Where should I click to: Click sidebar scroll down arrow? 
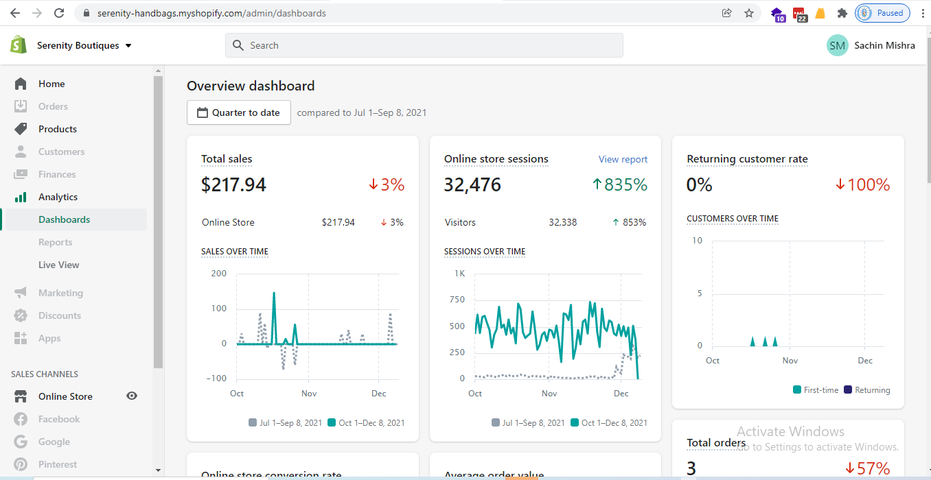(x=159, y=470)
